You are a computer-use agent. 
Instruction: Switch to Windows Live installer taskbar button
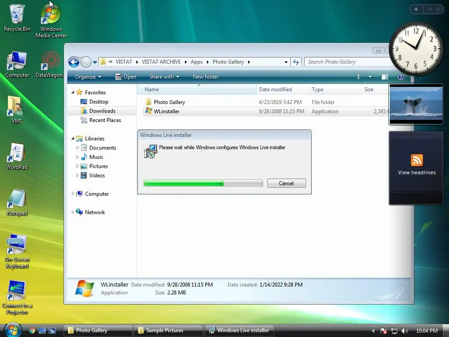[239, 331]
